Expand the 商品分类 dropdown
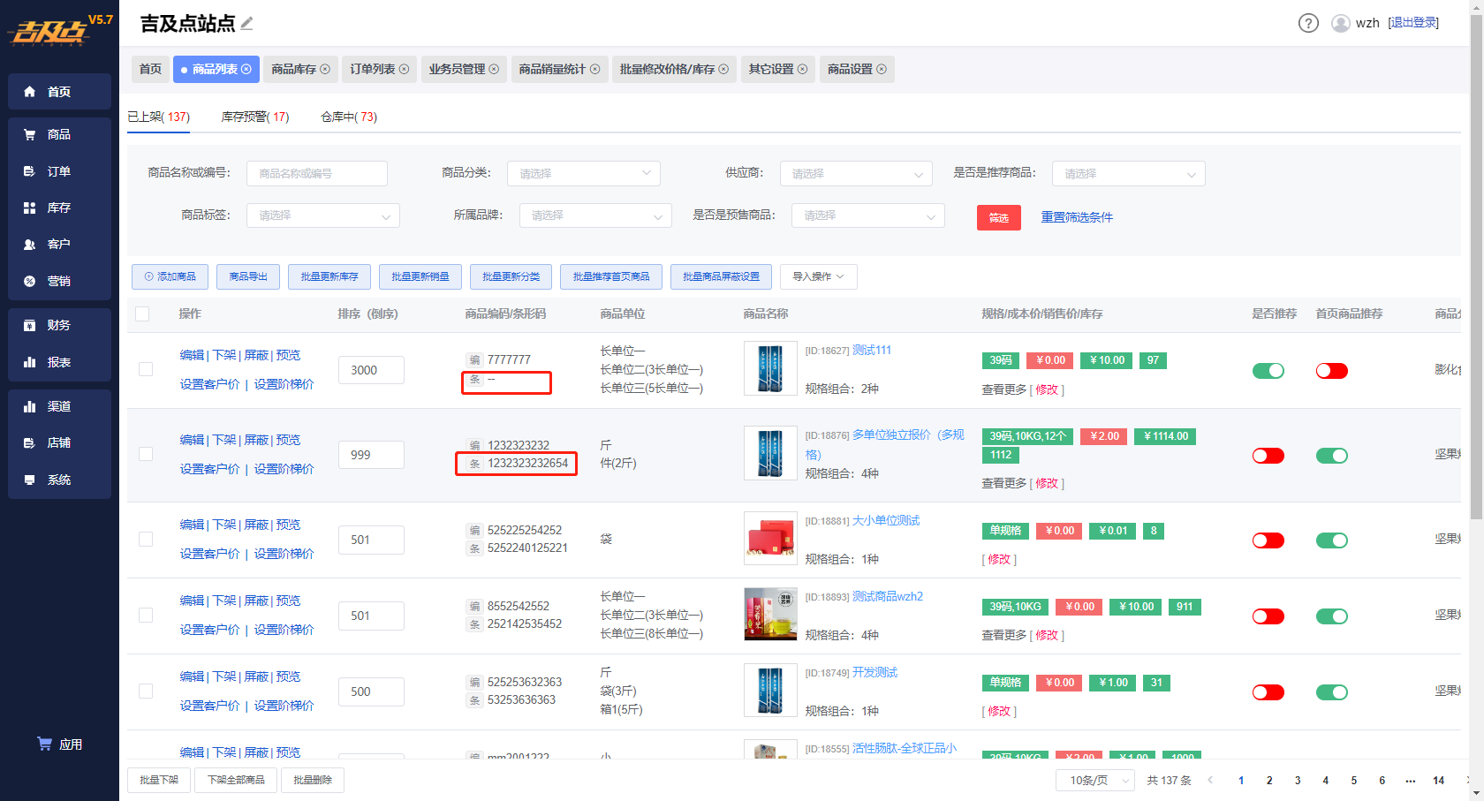Viewport: 1484px width, 801px height. click(x=584, y=173)
